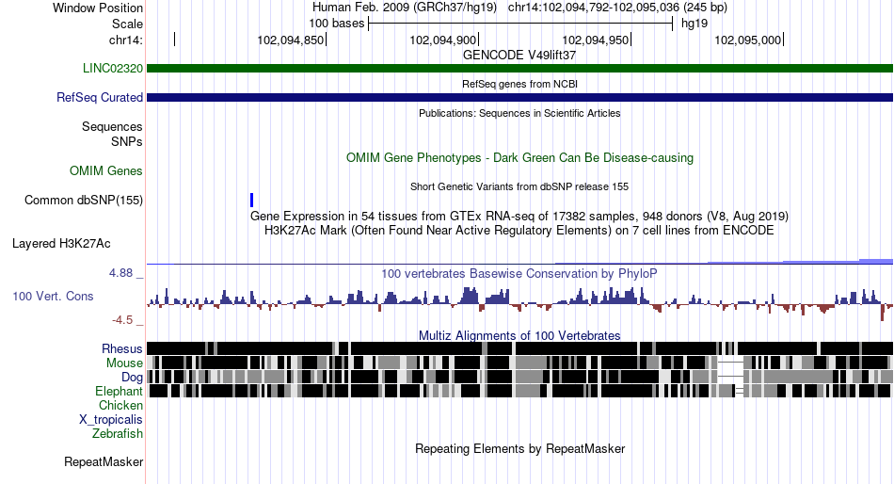Click the -4.5 PhyloP minimum value

[x=122, y=320]
